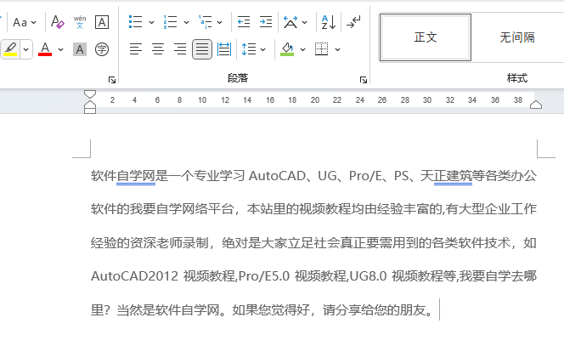Expand line spacing dropdown arrow
This screenshot has width=564, height=363.
click(x=263, y=49)
